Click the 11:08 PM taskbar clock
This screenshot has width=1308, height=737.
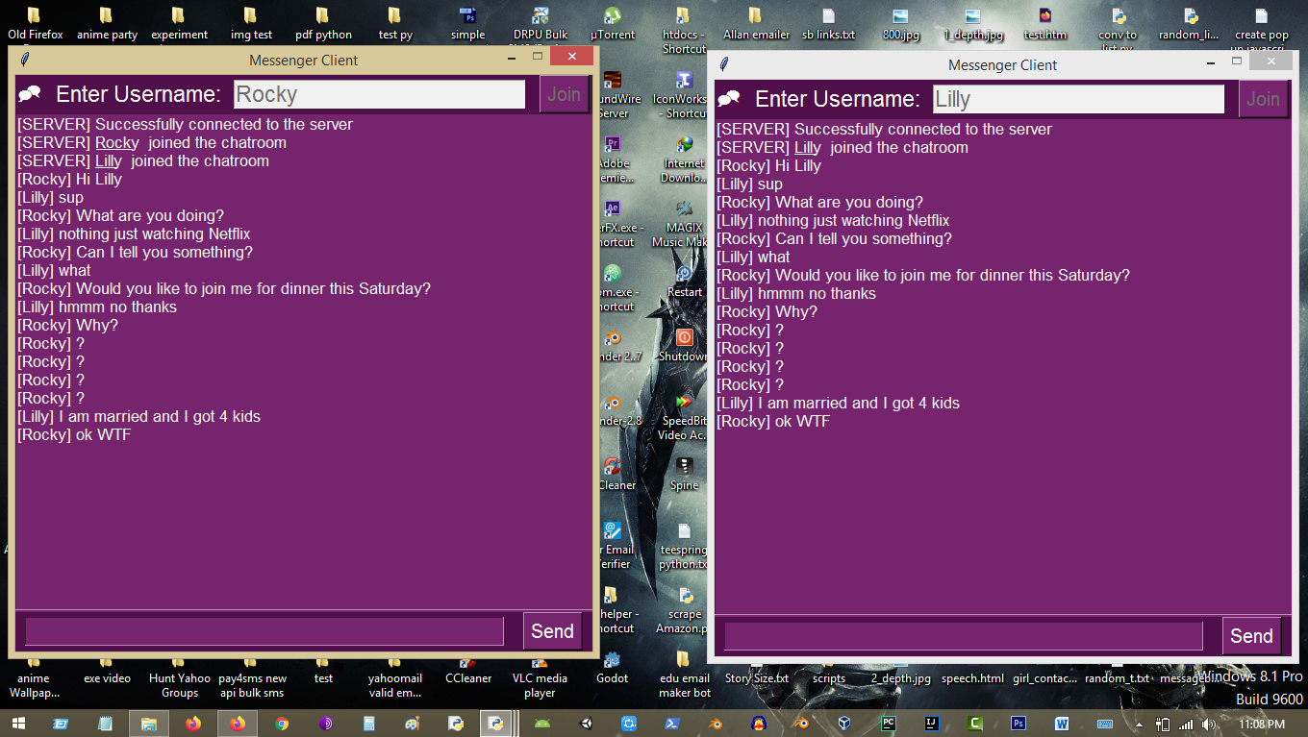click(x=1260, y=724)
